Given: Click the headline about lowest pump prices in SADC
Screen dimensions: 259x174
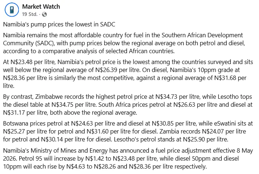Looking at the screenshot, I should pos(59,24).
